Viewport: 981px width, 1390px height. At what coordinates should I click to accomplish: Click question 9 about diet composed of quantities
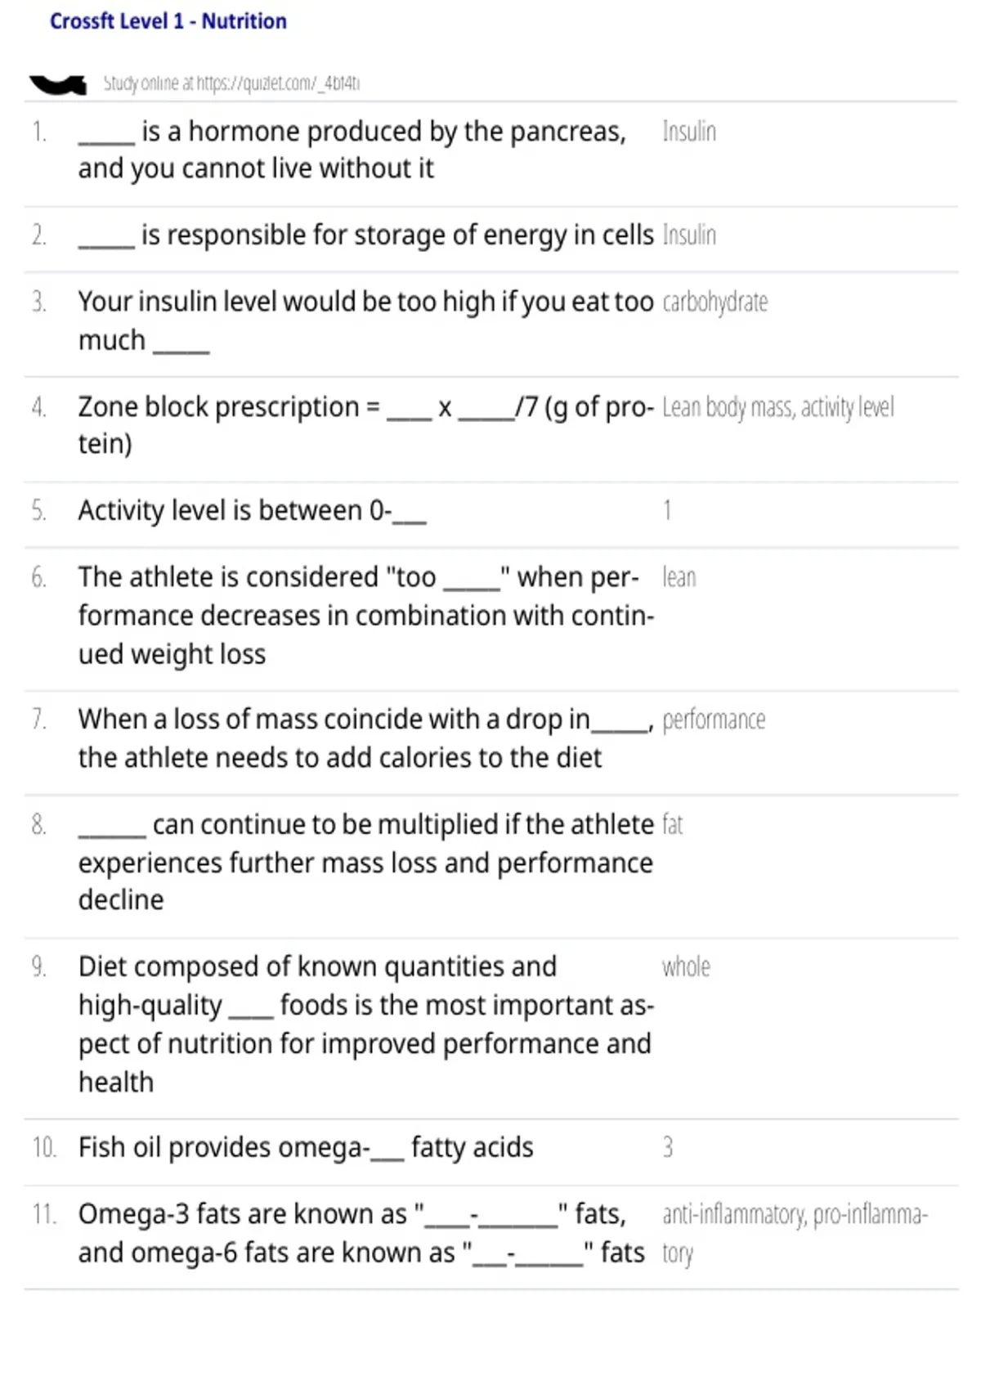366,1025
